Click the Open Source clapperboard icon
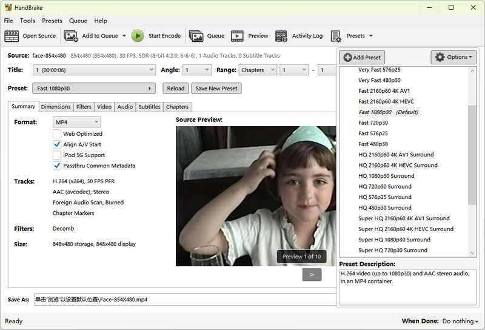Image resolution: width=485 pixels, height=330 pixels. 12,36
